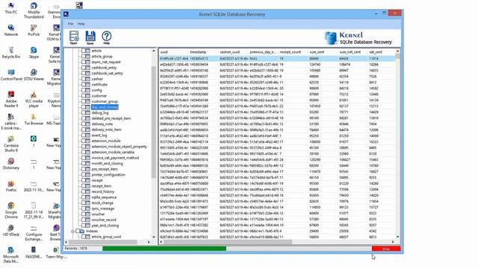Viewport: 478px width, 268px height.
Task: Open the VLC media player desktop icon
Action: [x=34, y=99]
